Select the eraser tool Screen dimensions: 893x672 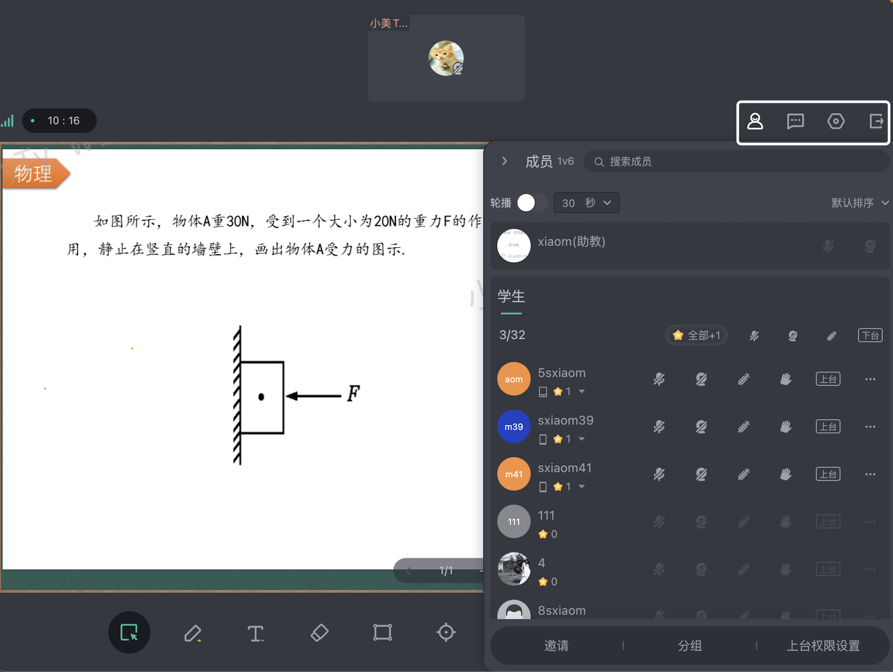pyautogui.click(x=319, y=633)
